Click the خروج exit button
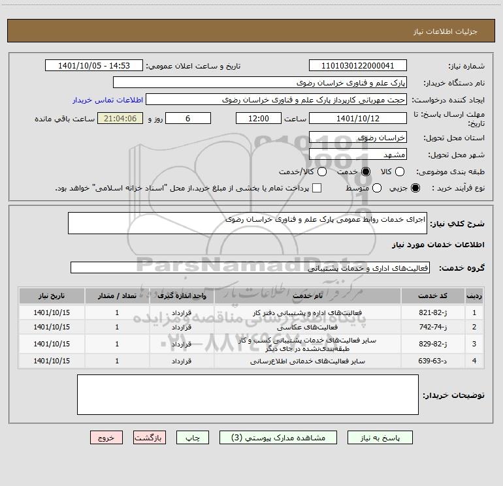 point(106,438)
